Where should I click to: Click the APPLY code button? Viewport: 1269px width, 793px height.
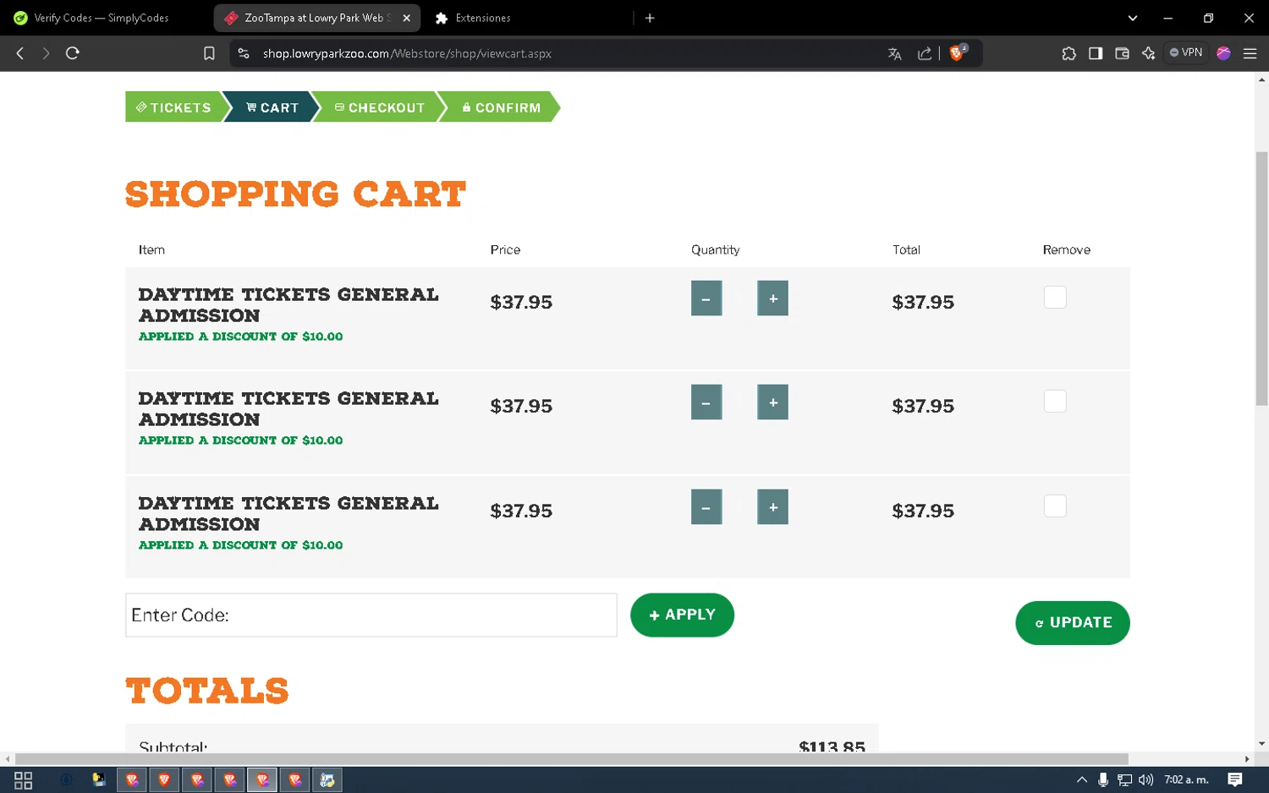click(682, 615)
